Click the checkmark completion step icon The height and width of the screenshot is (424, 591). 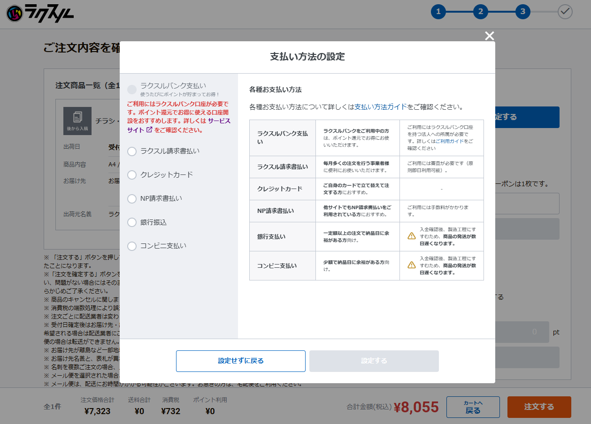click(565, 12)
